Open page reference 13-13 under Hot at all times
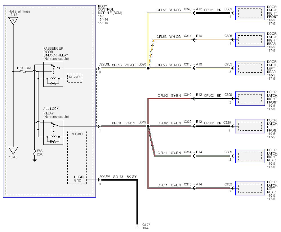 [x=13, y=15]
